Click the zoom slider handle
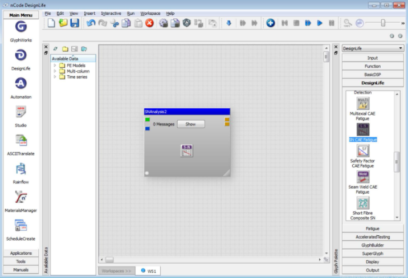Screen dimensions: 408x278 383,23
